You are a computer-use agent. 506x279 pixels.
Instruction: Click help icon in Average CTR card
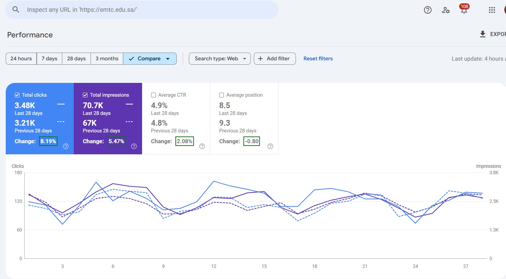202,146
